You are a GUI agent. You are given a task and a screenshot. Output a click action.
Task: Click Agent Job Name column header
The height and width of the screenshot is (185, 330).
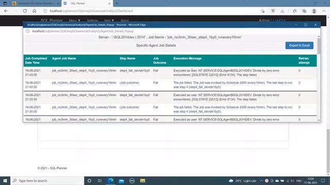click(x=64, y=58)
